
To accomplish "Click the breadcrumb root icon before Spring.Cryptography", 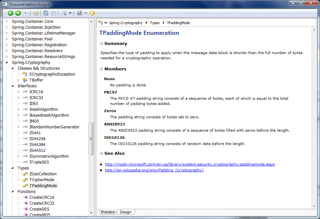I will pyautogui.click(x=100, y=22).
